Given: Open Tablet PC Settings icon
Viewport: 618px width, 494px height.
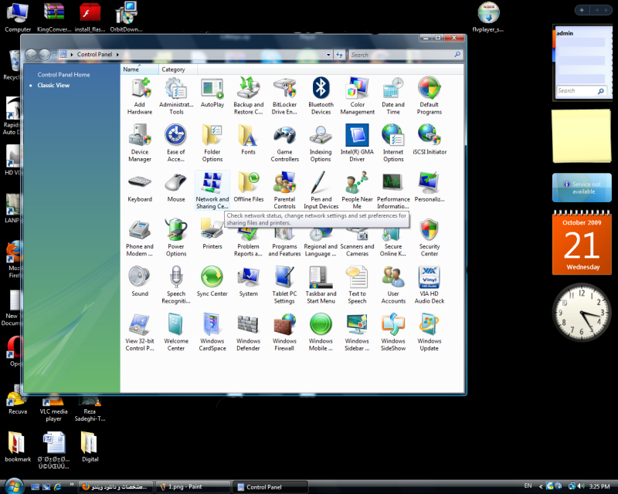Looking at the screenshot, I should click(x=284, y=285).
